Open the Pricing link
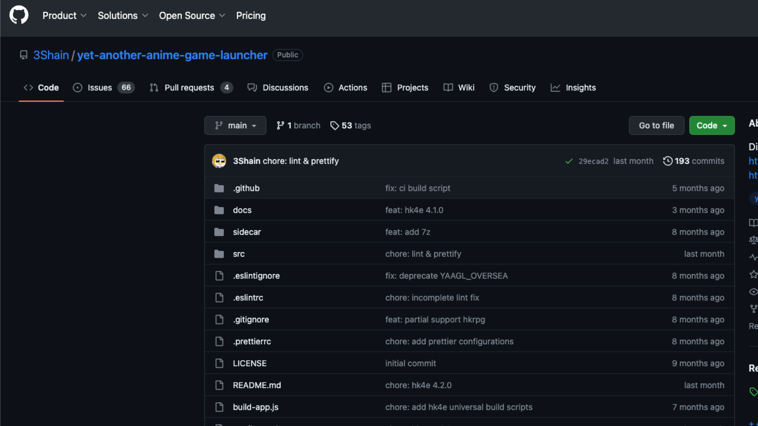The width and height of the screenshot is (758, 426). click(251, 15)
